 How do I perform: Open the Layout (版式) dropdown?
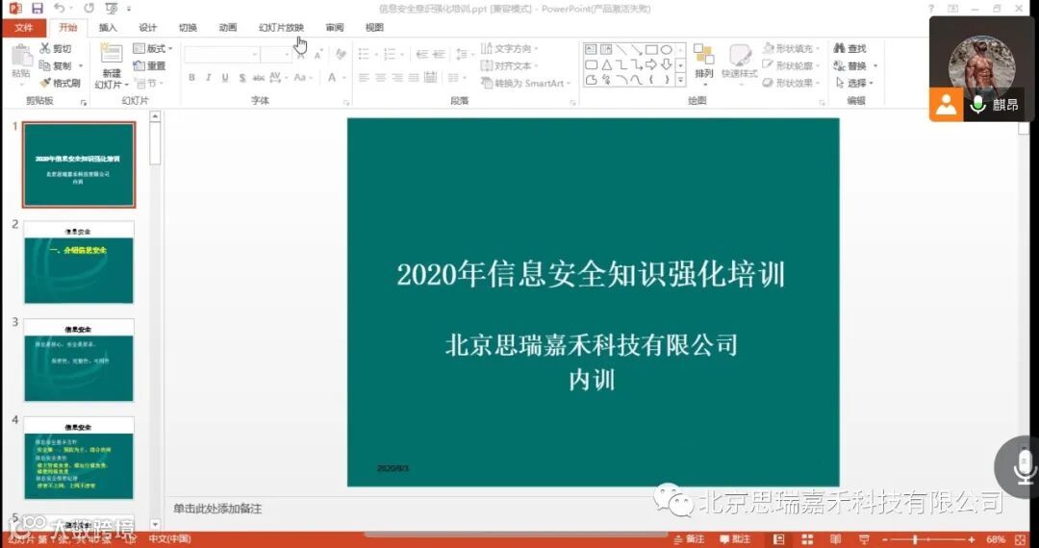(x=153, y=49)
